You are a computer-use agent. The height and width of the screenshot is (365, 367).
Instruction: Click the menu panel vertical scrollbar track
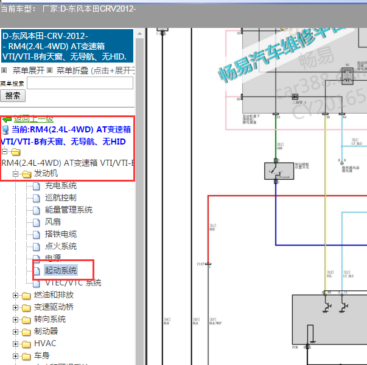139,201
